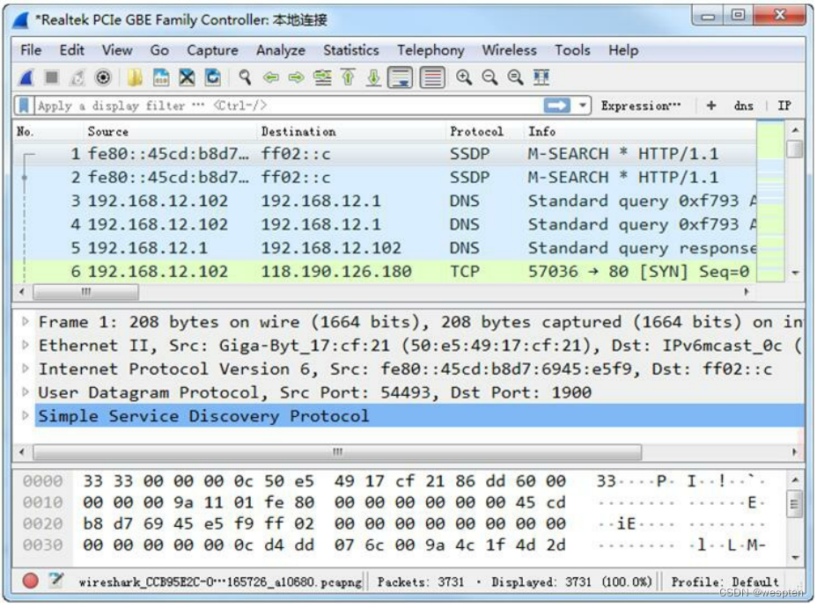Click the display filter input field
This screenshot has height=607, width=817.
coord(288,106)
